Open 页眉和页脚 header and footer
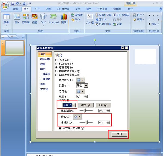This screenshot has height=156, width=164. click(103, 15)
